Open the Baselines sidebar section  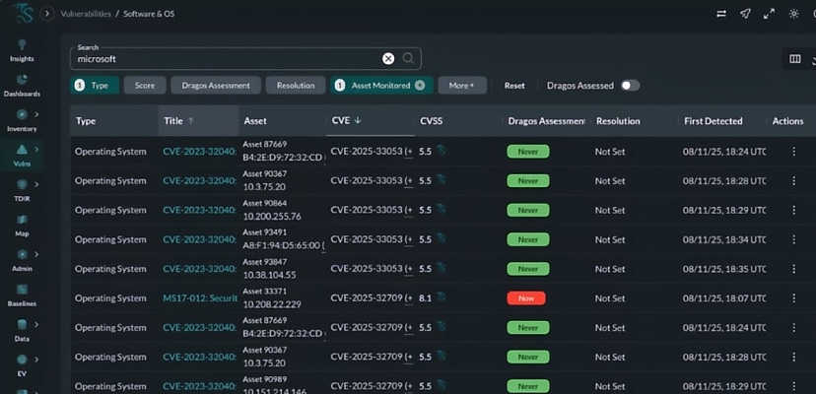tap(22, 295)
